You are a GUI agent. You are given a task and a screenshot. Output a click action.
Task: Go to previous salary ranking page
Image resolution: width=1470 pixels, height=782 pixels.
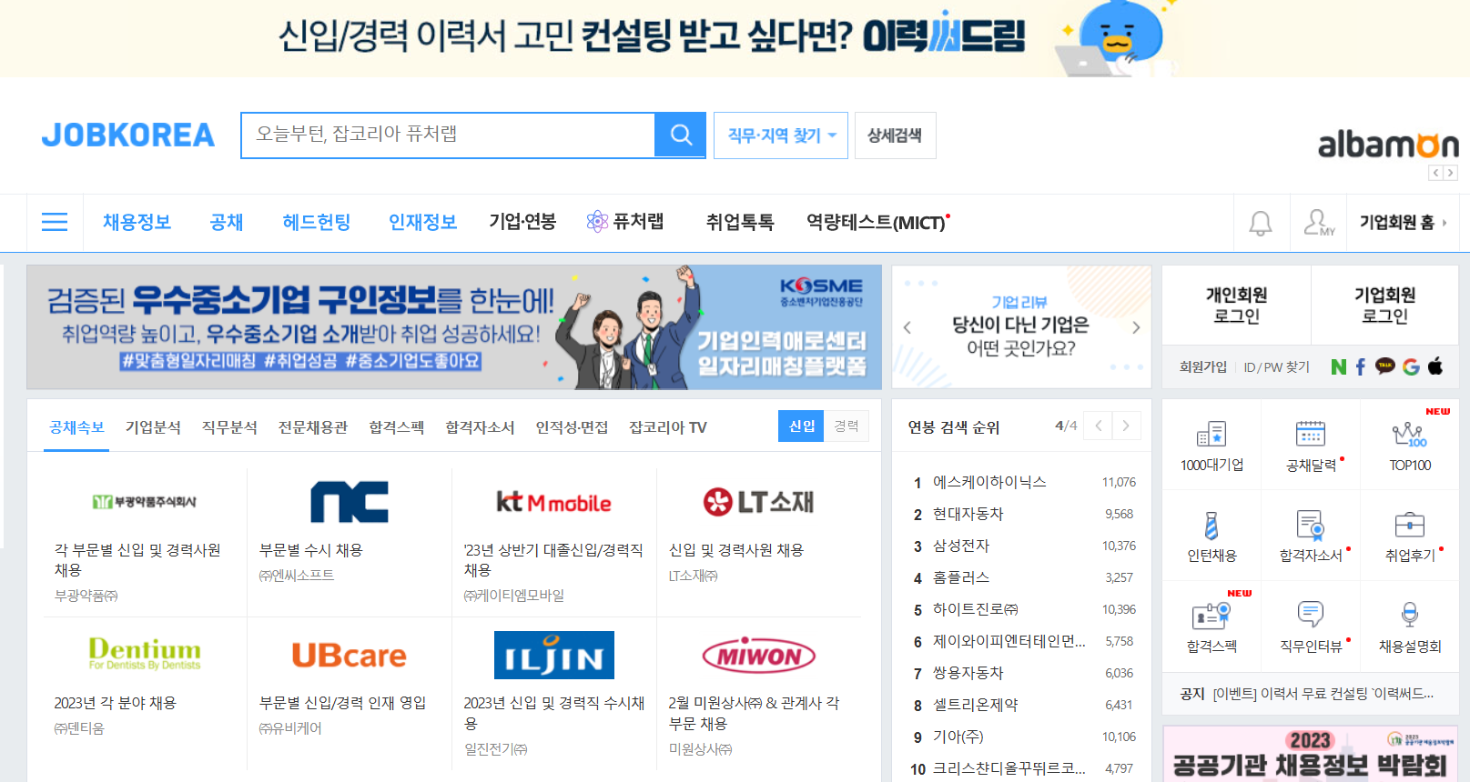click(1099, 426)
